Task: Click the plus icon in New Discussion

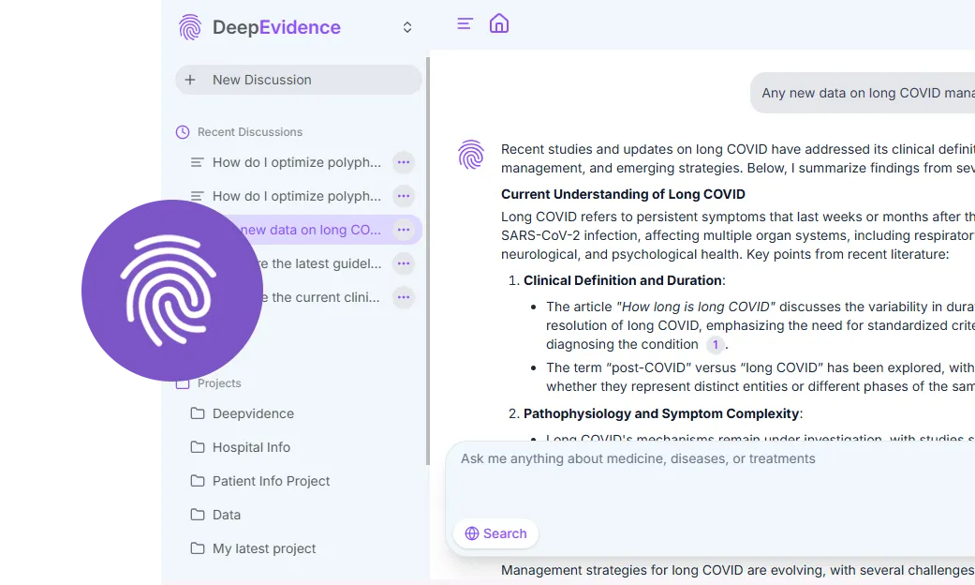Action: click(190, 80)
